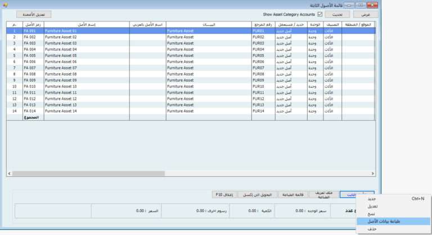
Task: Select the FA 005 asset row
Action: click(x=34, y=56)
